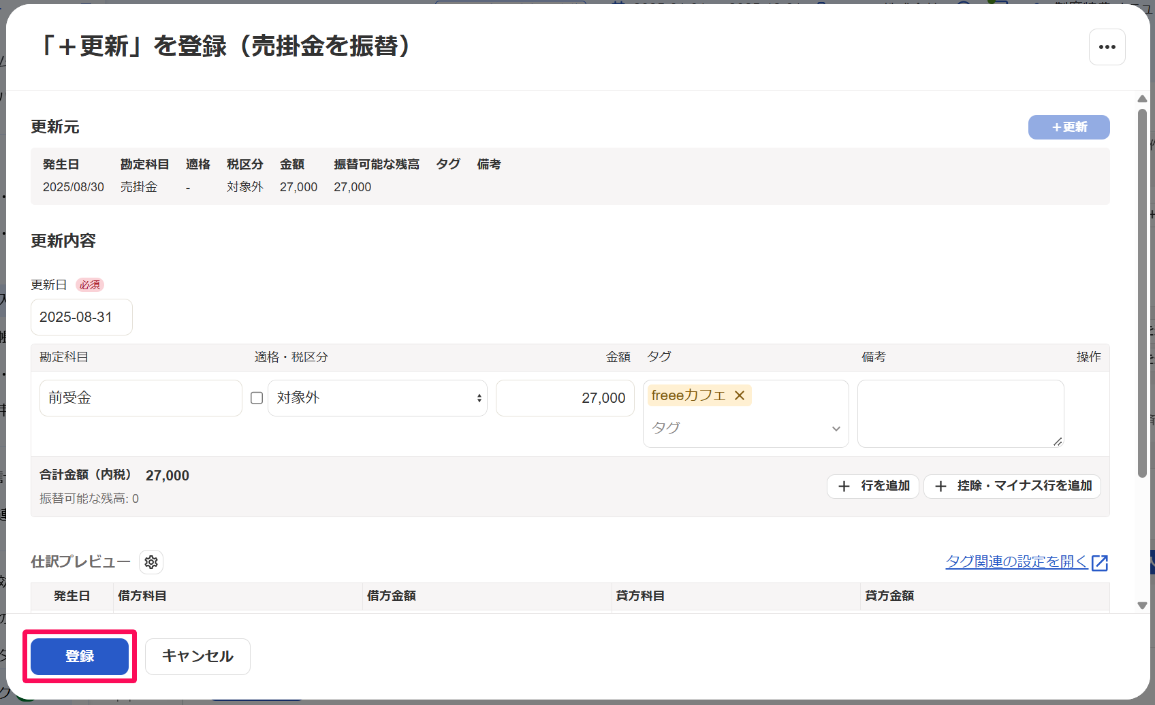
Task: Click the 借方科目 column header
Action: (x=142, y=596)
